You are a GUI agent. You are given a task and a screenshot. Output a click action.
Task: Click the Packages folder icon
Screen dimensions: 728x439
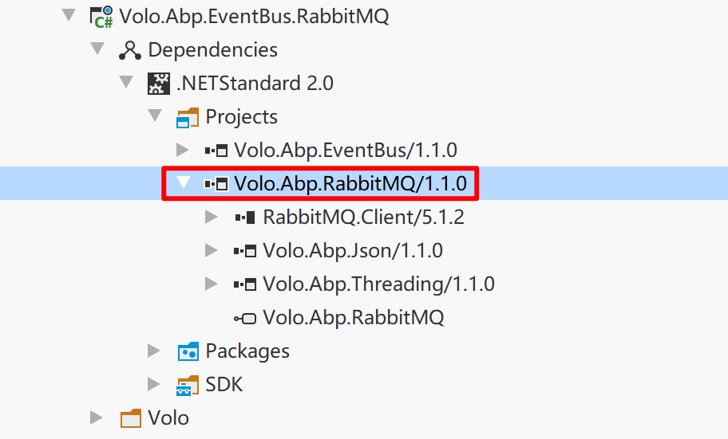(188, 351)
